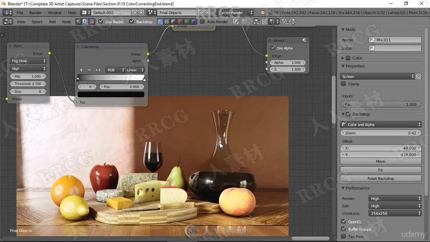The width and height of the screenshot is (430, 242).
Task: Open the Select menu in node editor
Action: (37, 22)
